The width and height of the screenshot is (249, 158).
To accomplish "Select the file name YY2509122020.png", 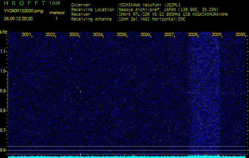I will pos(23,11).
